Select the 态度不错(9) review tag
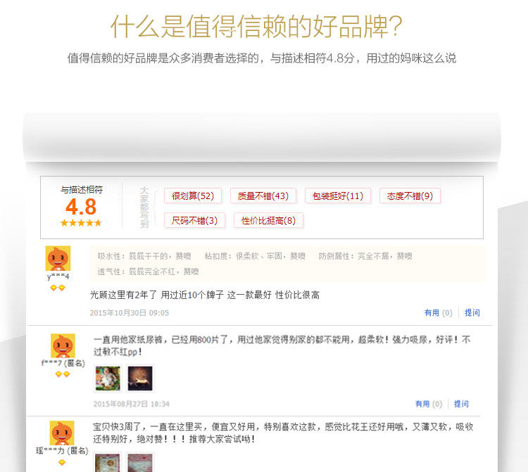 click(x=410, y=196)
